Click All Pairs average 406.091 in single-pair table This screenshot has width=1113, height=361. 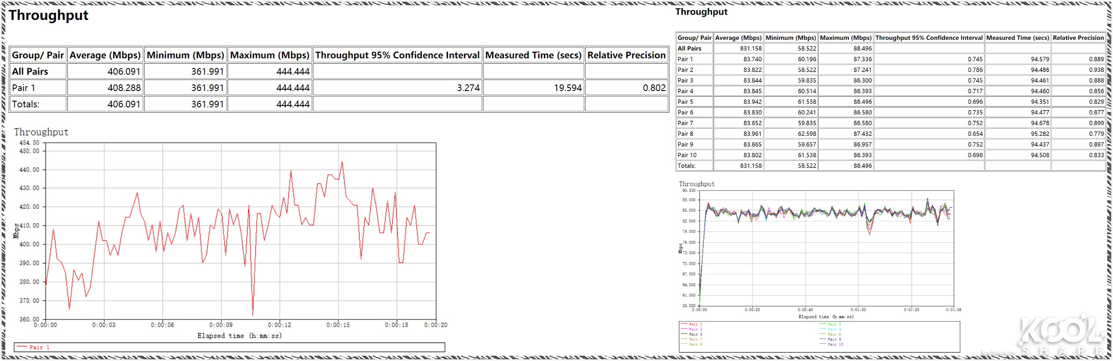point(124,72)
